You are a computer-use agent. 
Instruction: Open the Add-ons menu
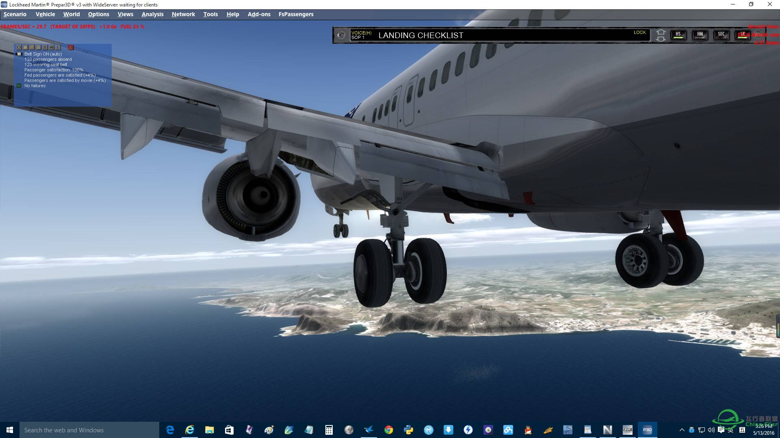259,14
